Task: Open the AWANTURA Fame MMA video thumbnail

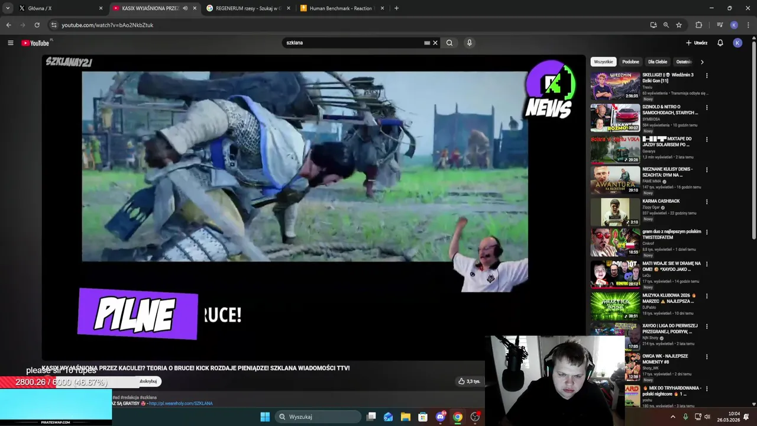Action: click(x=615, y=180)
